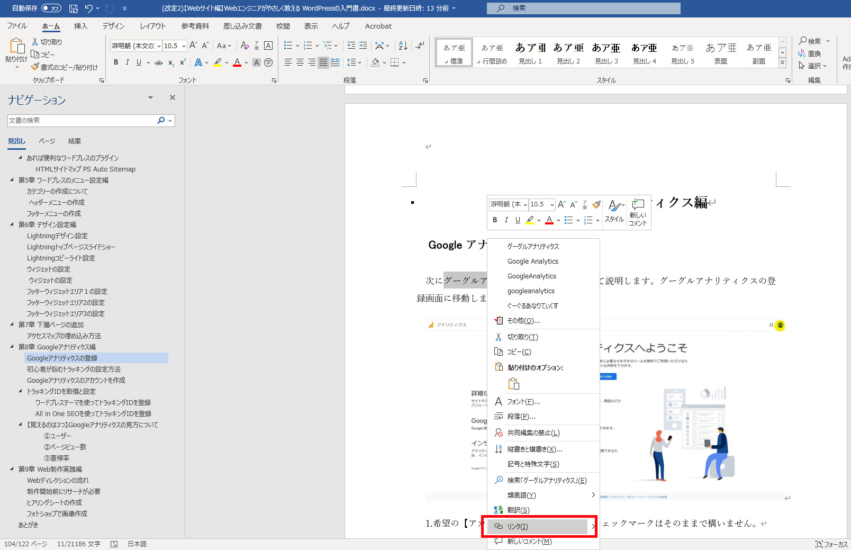Click the Paste clipboard icon in ribbon
This screenshot has width=851, height=550.
(16, 46)
